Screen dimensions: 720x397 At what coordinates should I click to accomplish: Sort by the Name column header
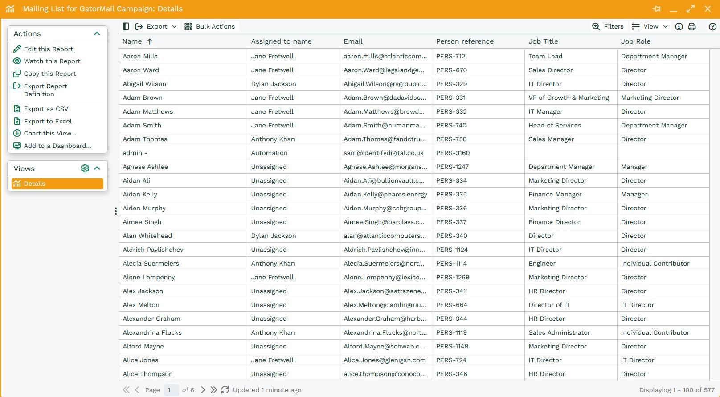point(132,41)
